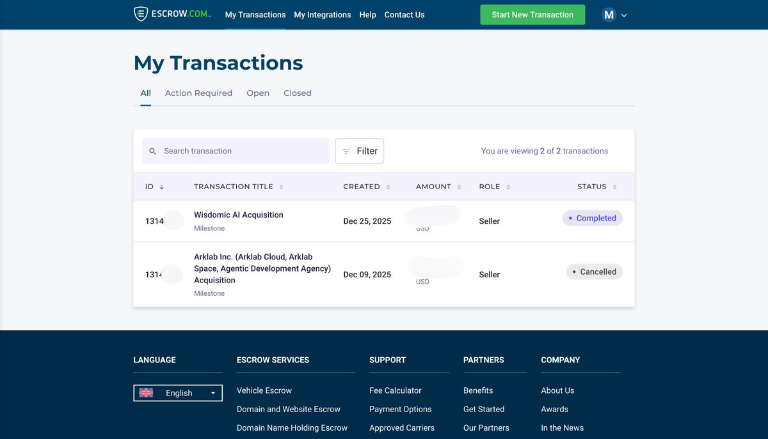This screenshot has height=439, width=768.
Task: Switch to the Action Required tab
Action: point(198,93)
